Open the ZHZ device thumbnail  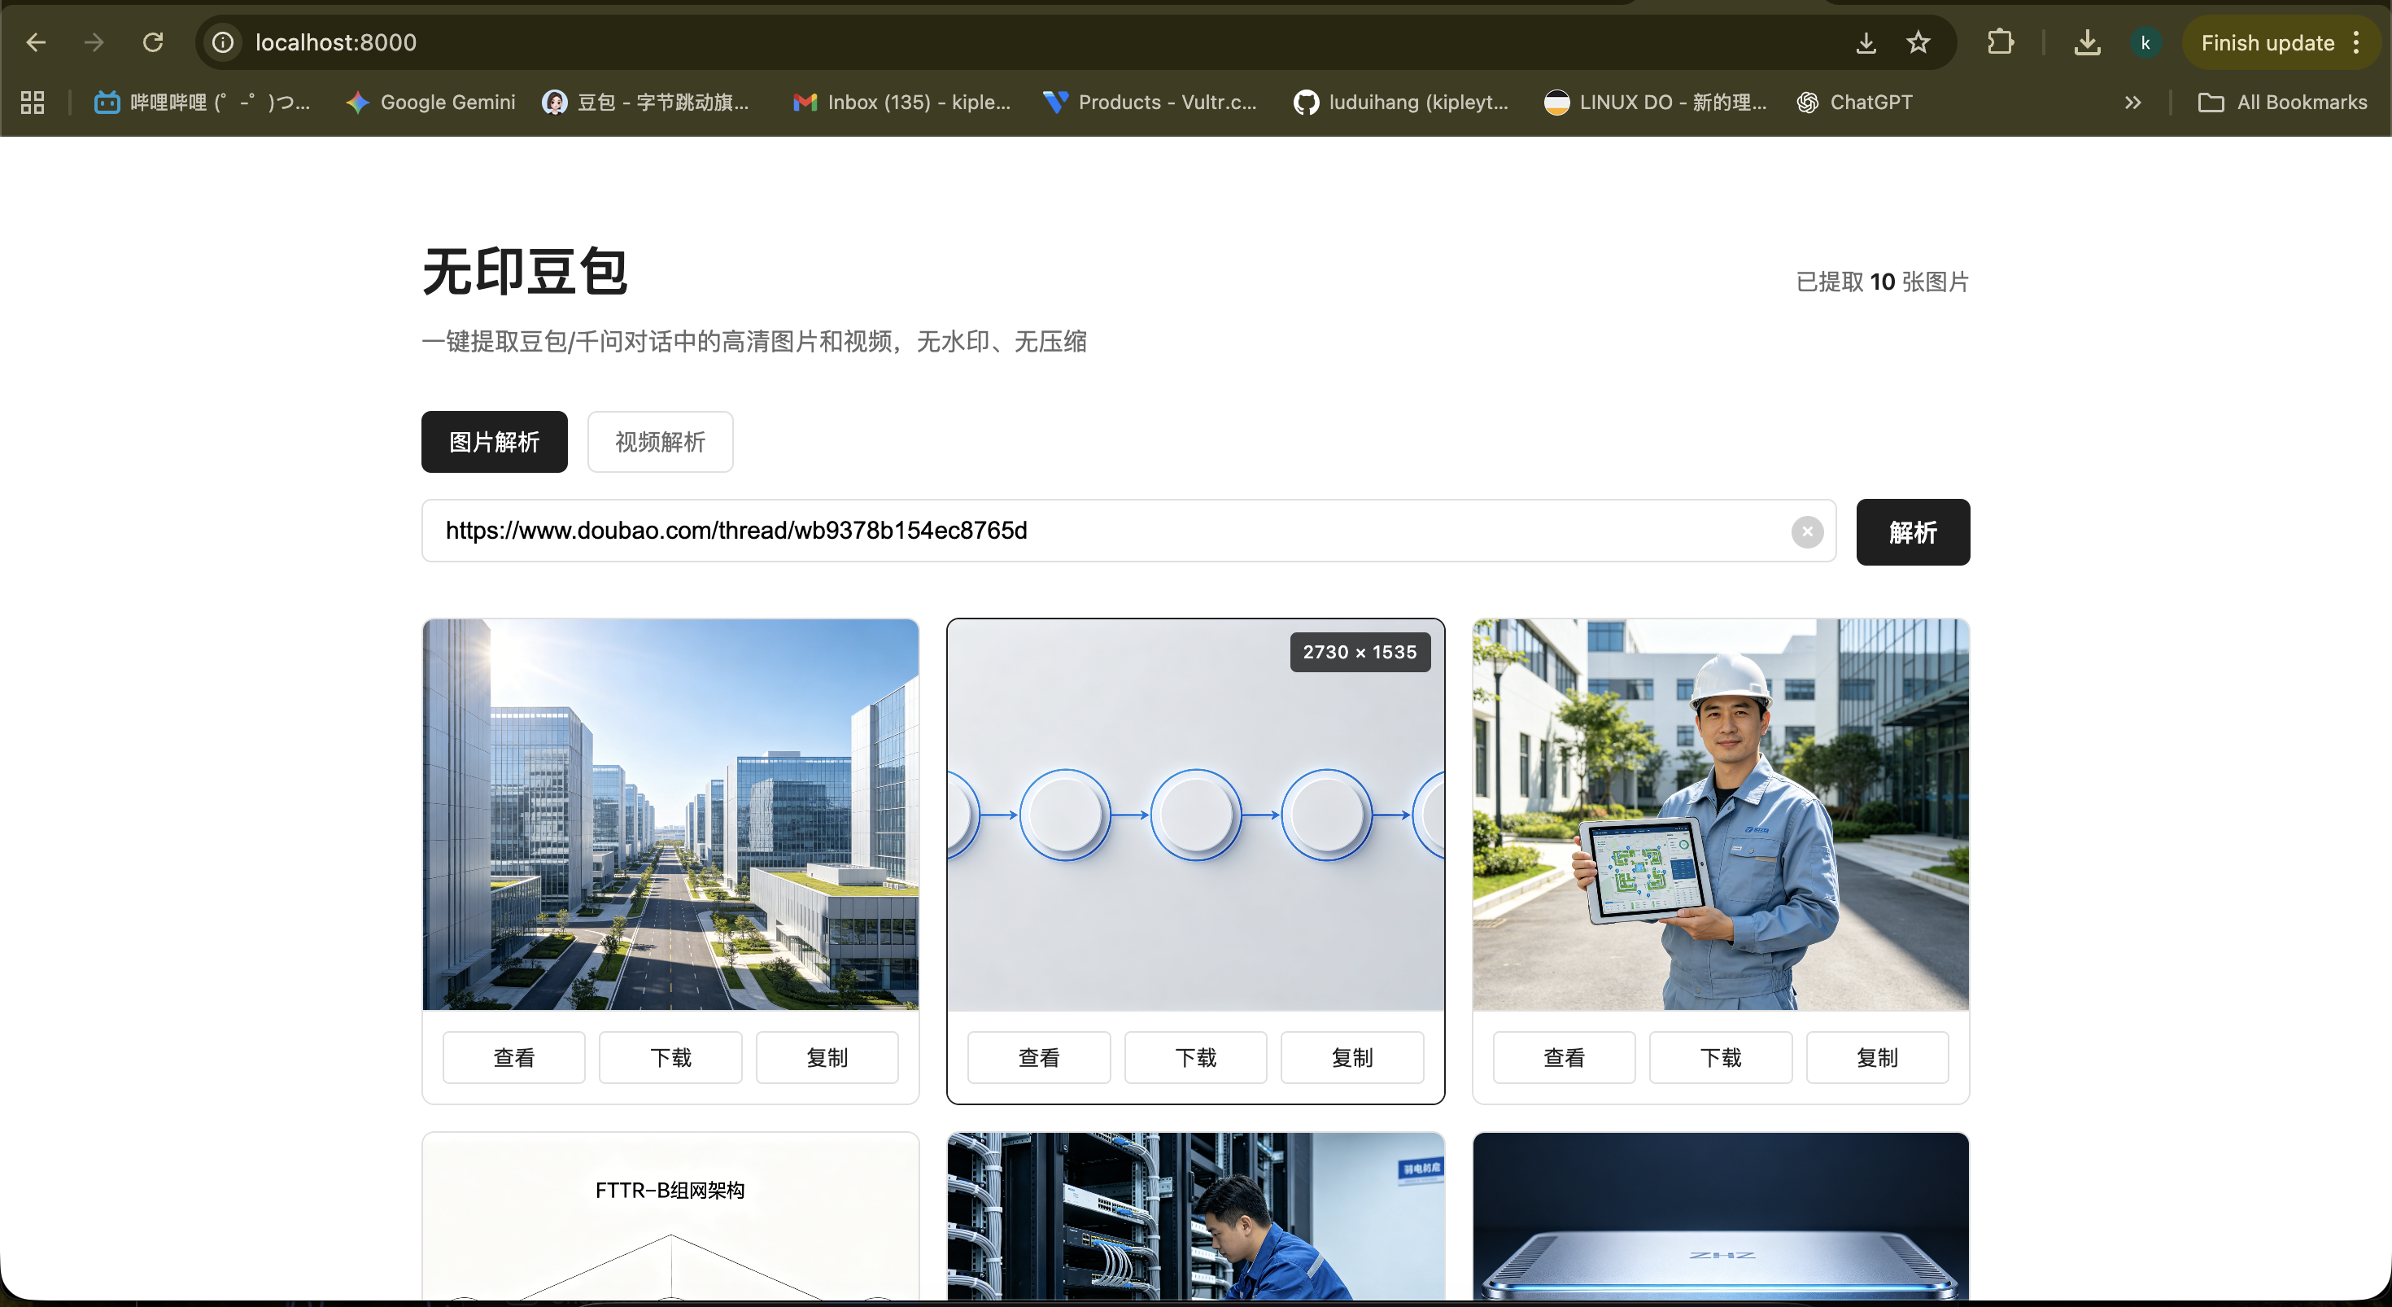(x=1721, y=1217)
